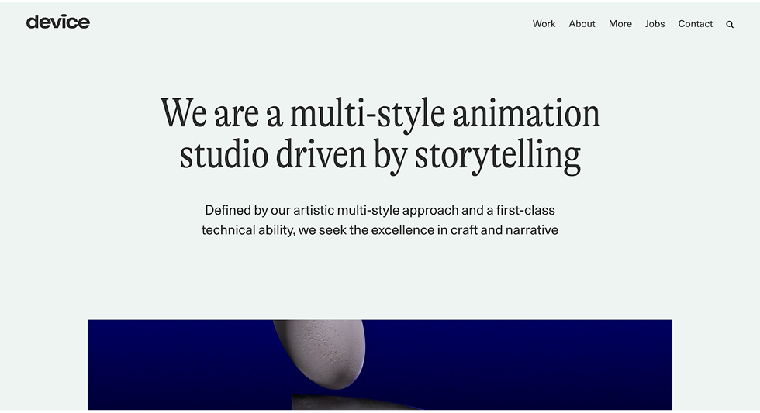Open the Work menu item
This screenshot has height=413, width=760.
(x=544, y=24)
